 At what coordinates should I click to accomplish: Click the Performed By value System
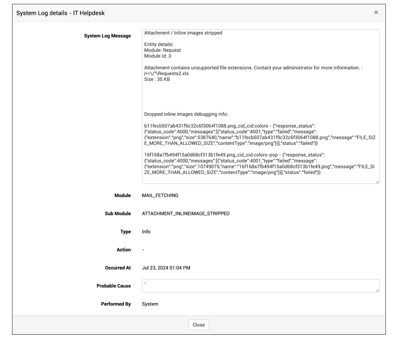click(x=150, y=304)
